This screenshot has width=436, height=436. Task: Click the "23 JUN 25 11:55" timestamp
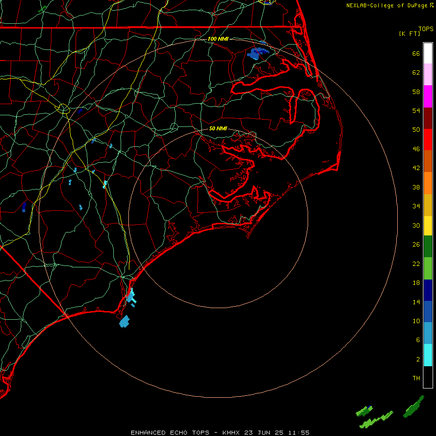tap(277, 433)
